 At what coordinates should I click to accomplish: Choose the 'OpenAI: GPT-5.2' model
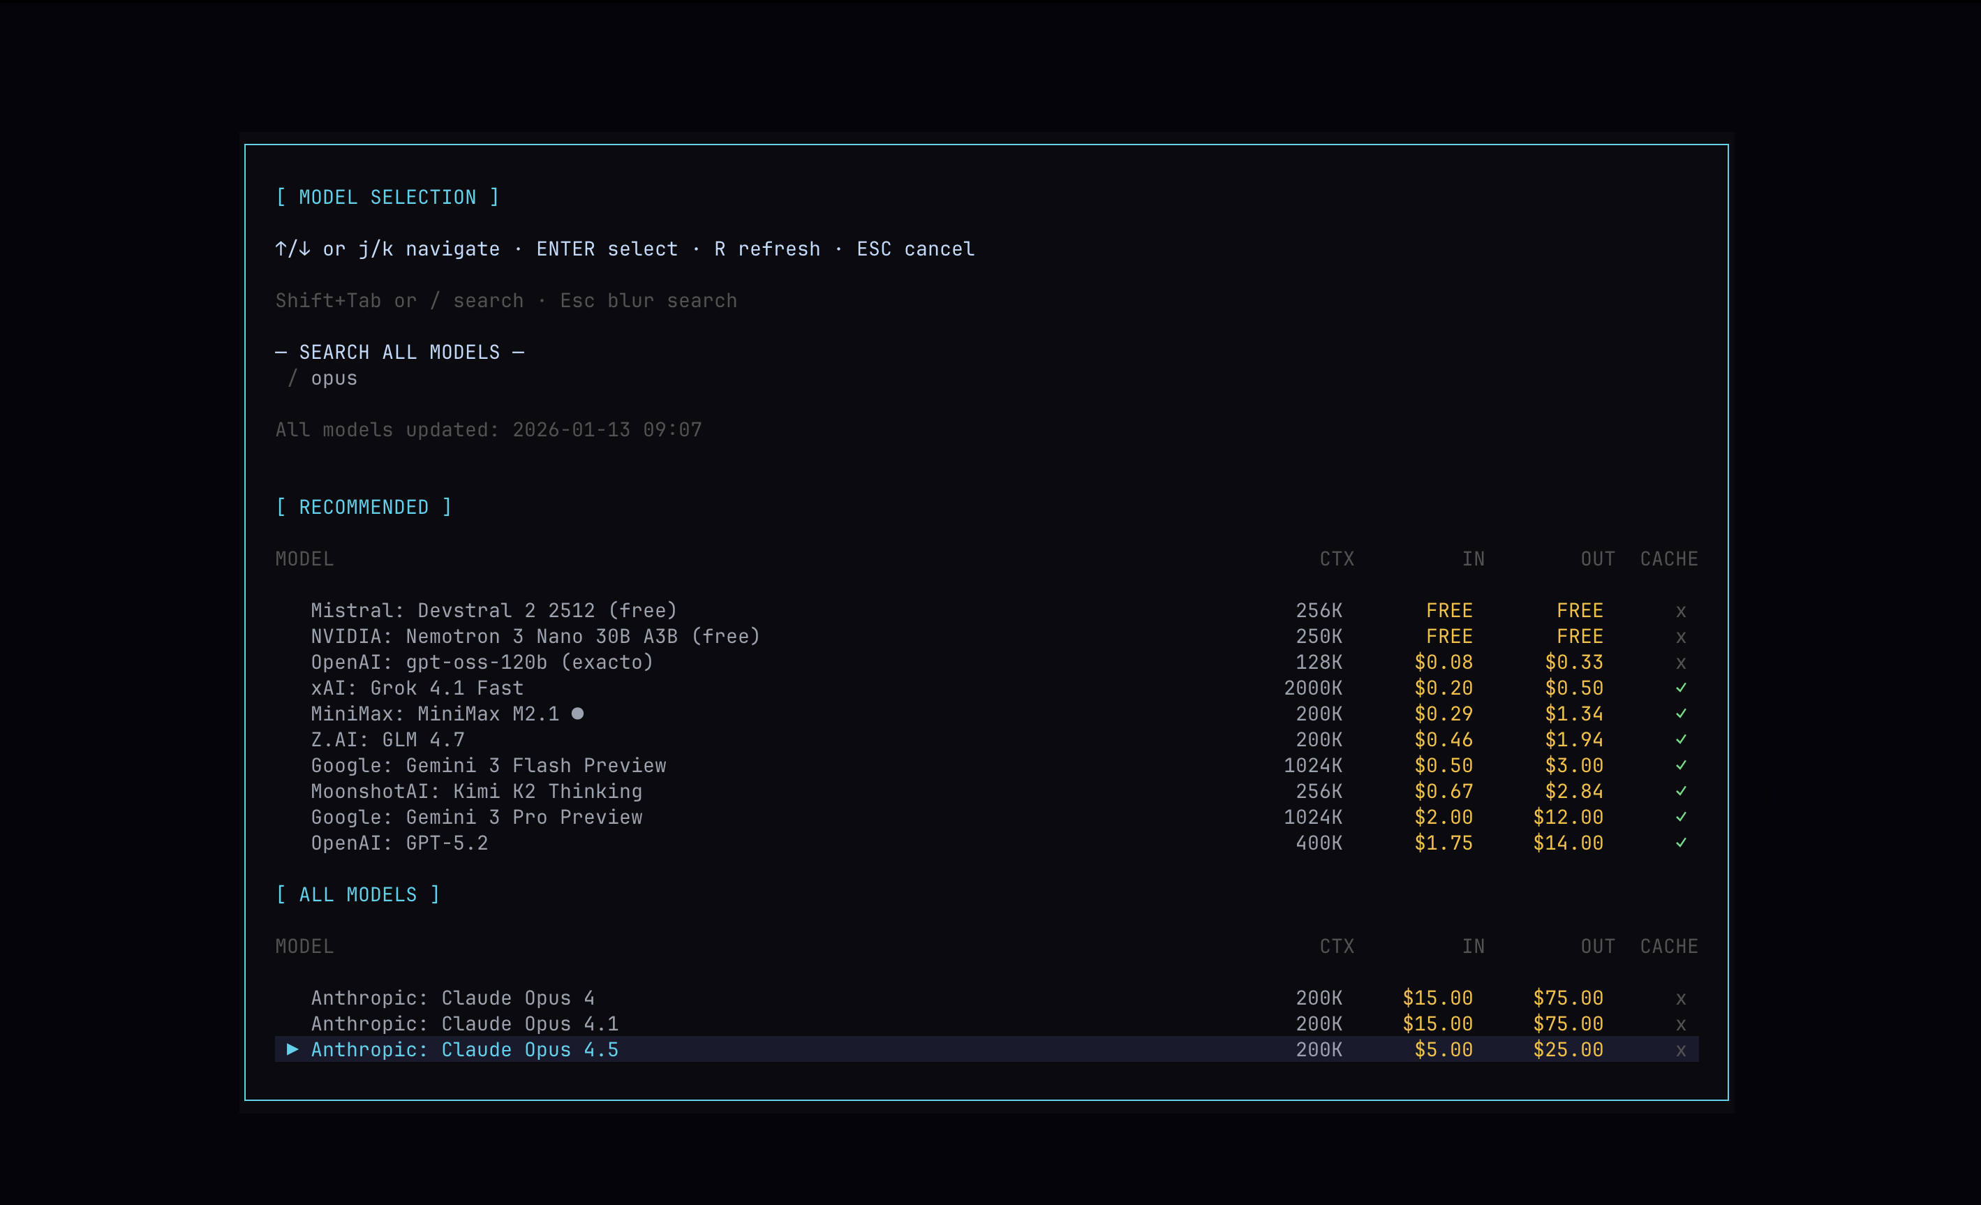pos(399,843)
